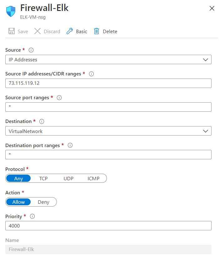Click the Basic pen icon
Screen dimensions: 219x256
[69, 31]
